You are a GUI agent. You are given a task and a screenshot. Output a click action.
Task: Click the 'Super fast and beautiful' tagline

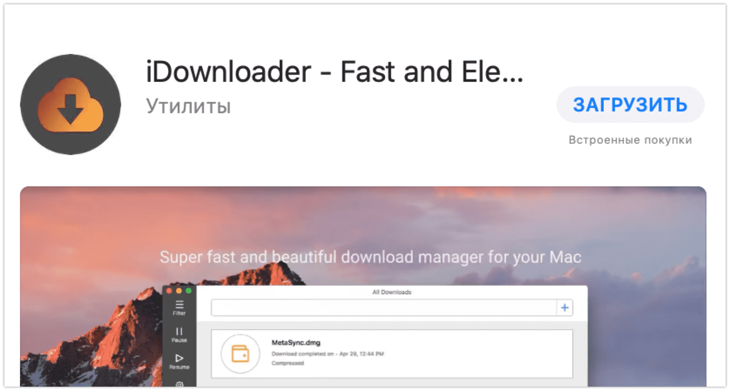[370, 257]
